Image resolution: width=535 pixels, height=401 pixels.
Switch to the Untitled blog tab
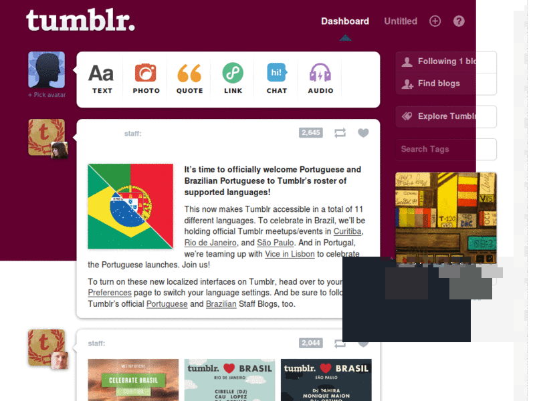point(401,21)
